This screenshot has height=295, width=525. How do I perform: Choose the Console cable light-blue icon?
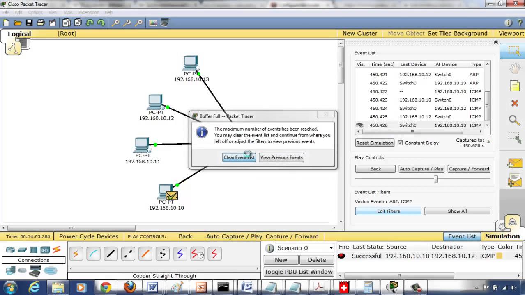[93, 254]
